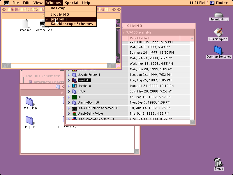Select Jin's Futuristic Schemes2.0 icon
This screenshot has width=233, height=175.
pyautogui.click(x=74, y=108)
